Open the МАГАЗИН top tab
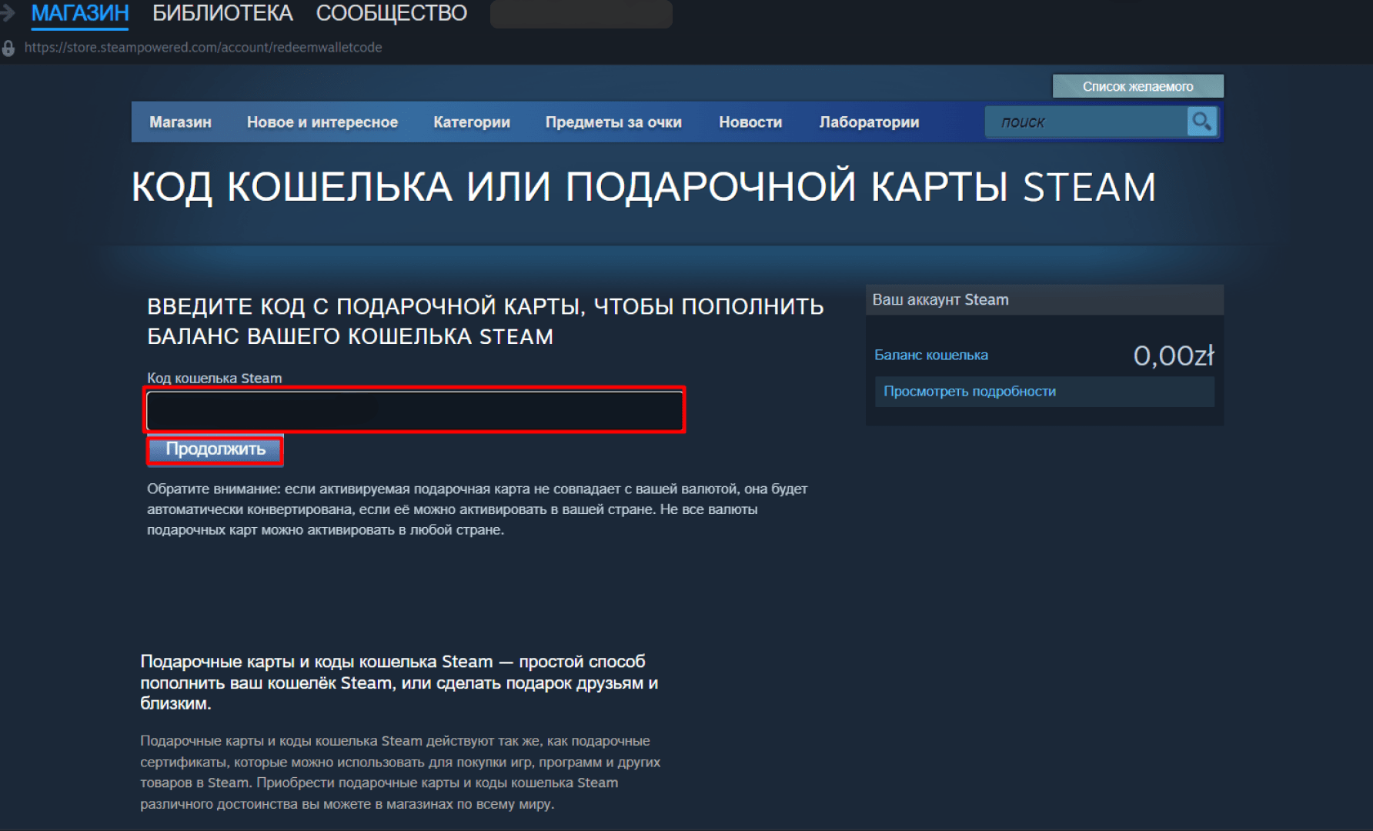The image size is (1373, 831). [80, 13]
